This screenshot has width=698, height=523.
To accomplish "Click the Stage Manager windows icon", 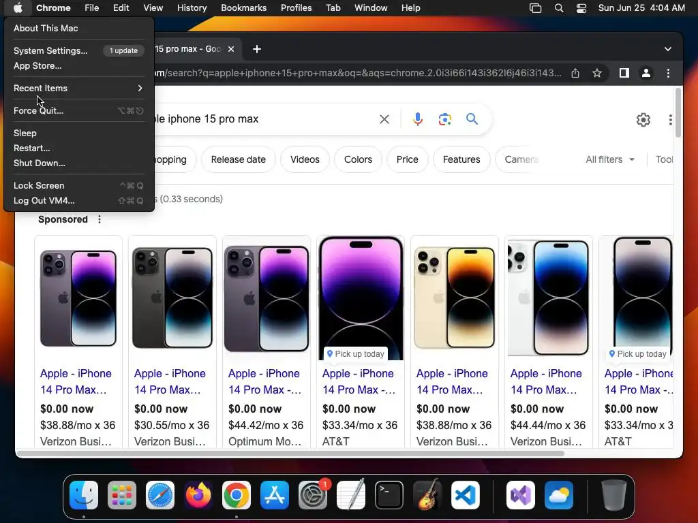I will pyautogui.click(x=535, y=8).
